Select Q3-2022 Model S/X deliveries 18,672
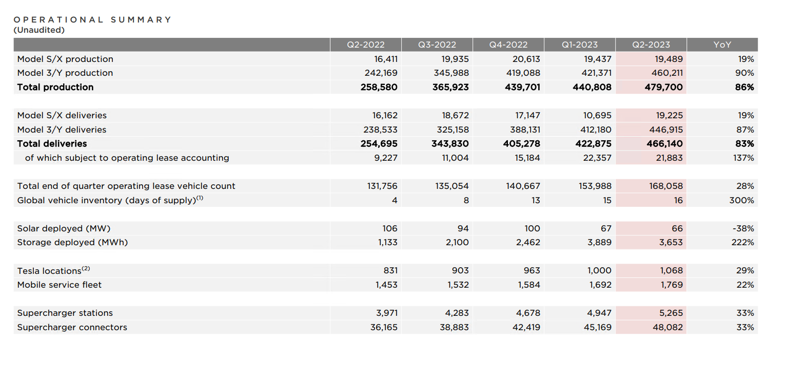 tap(456, 115)
